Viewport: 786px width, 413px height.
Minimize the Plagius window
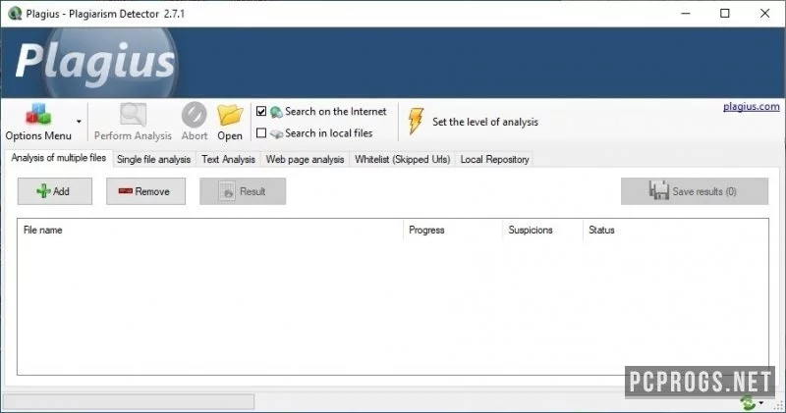[x=686, y=14]
